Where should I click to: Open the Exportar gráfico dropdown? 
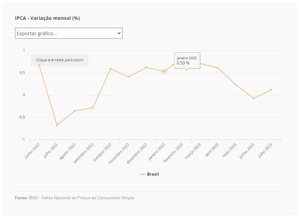coord(69,33)
